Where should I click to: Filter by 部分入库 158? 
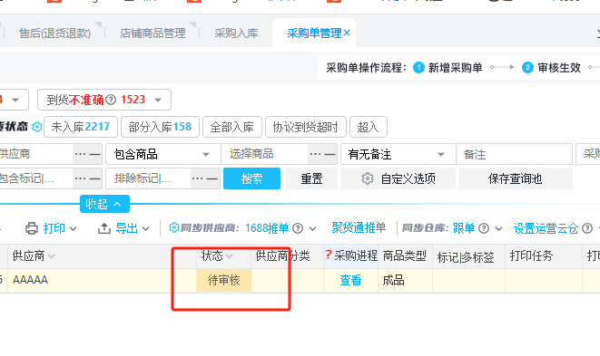point(160,127)
